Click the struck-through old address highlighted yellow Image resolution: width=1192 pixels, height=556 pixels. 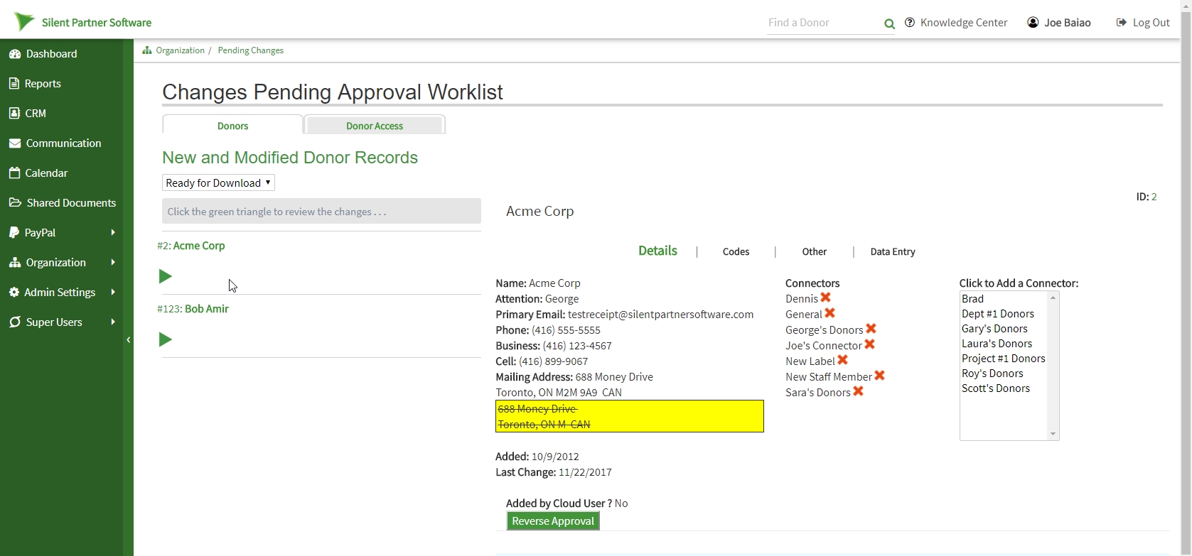(630, 417)
